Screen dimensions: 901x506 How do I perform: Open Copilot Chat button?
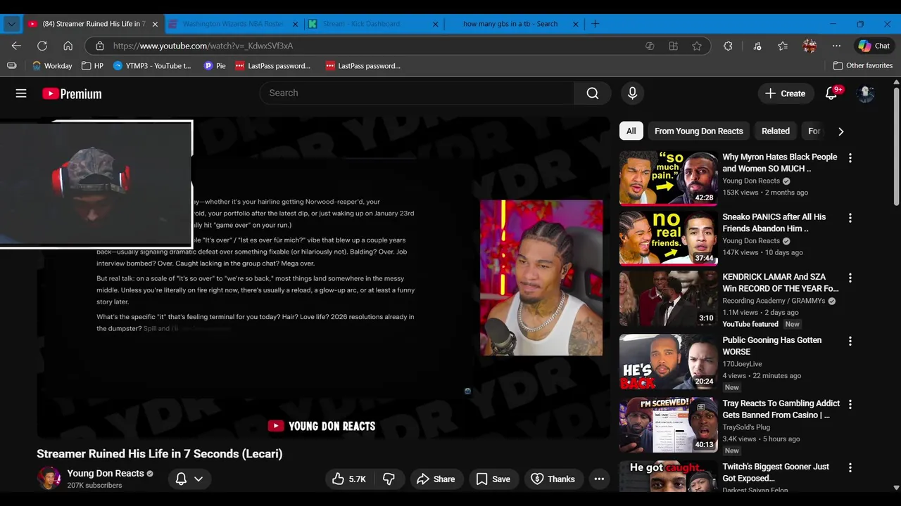[874, 46]
